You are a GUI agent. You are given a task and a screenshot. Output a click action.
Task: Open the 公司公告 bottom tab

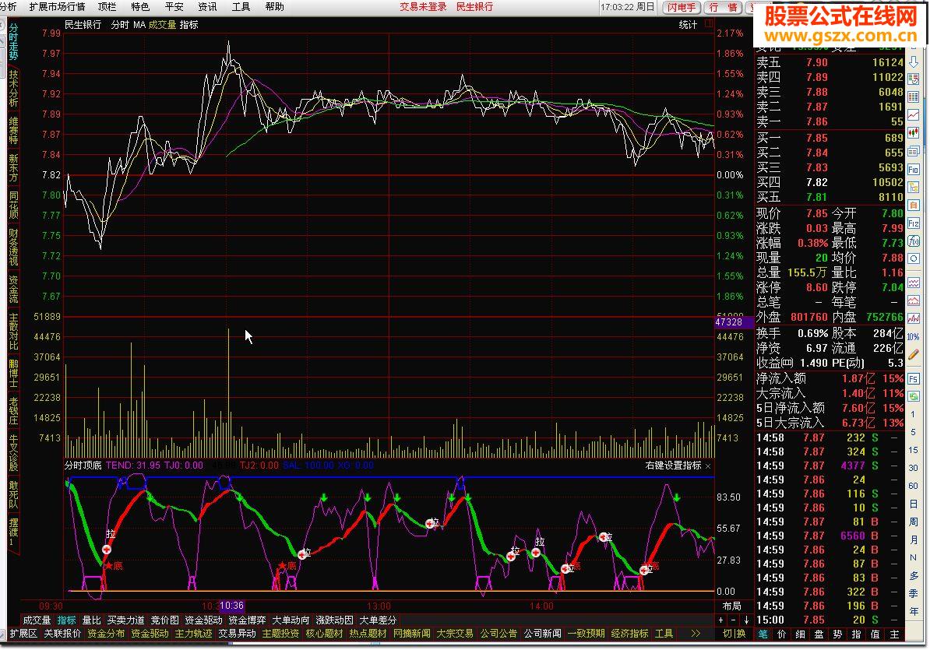(498, 634)
